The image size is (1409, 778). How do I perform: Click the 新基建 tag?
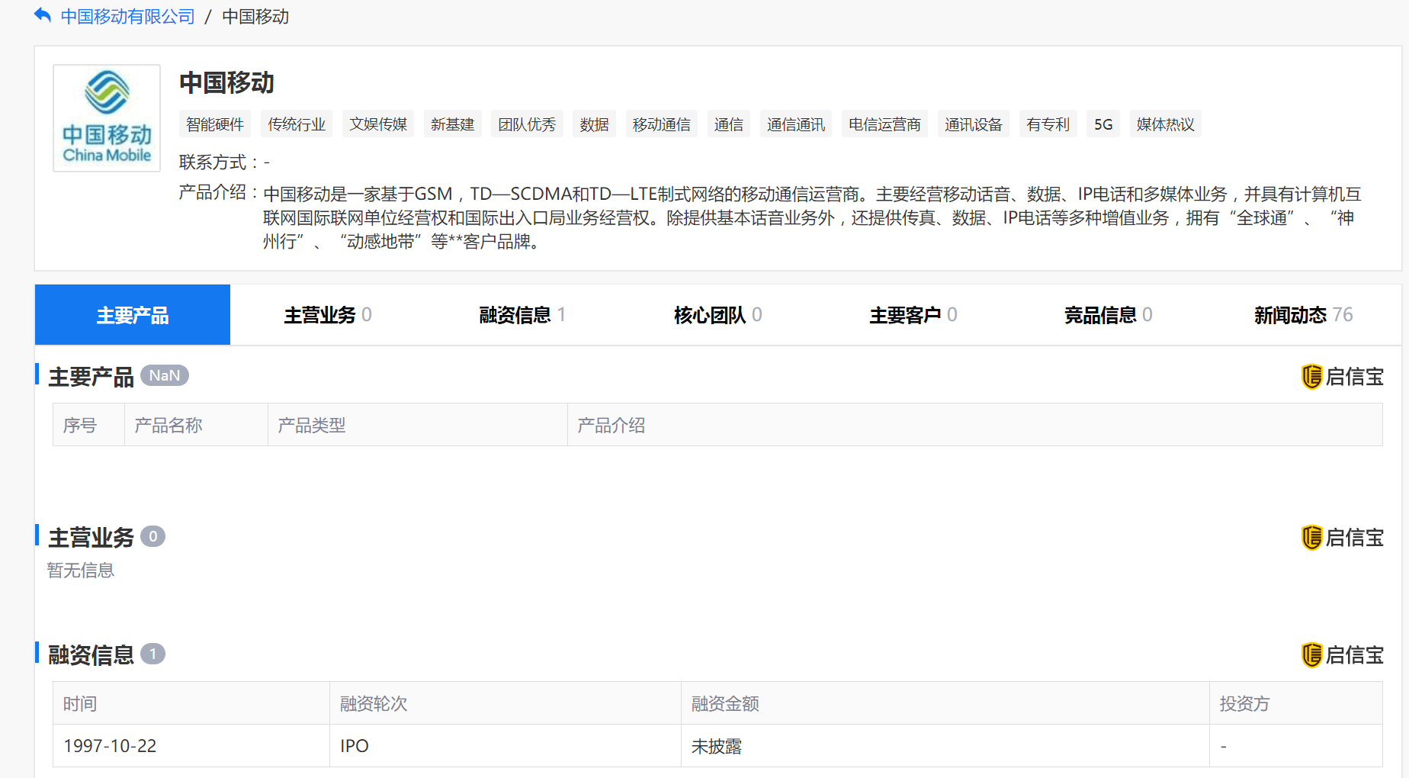tap(453, 124)
